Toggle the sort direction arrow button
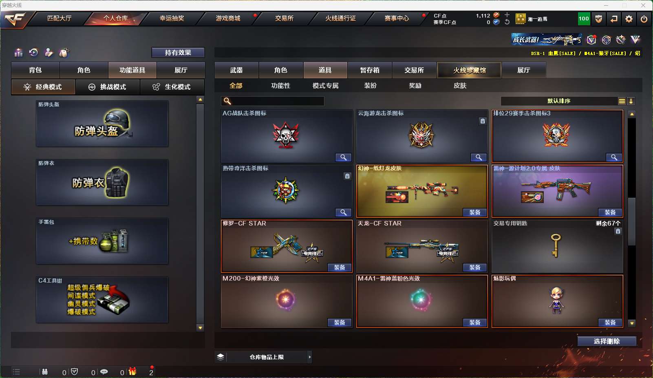Image resolution: width=653 pixels, height=378 pixels. point(631,101)
